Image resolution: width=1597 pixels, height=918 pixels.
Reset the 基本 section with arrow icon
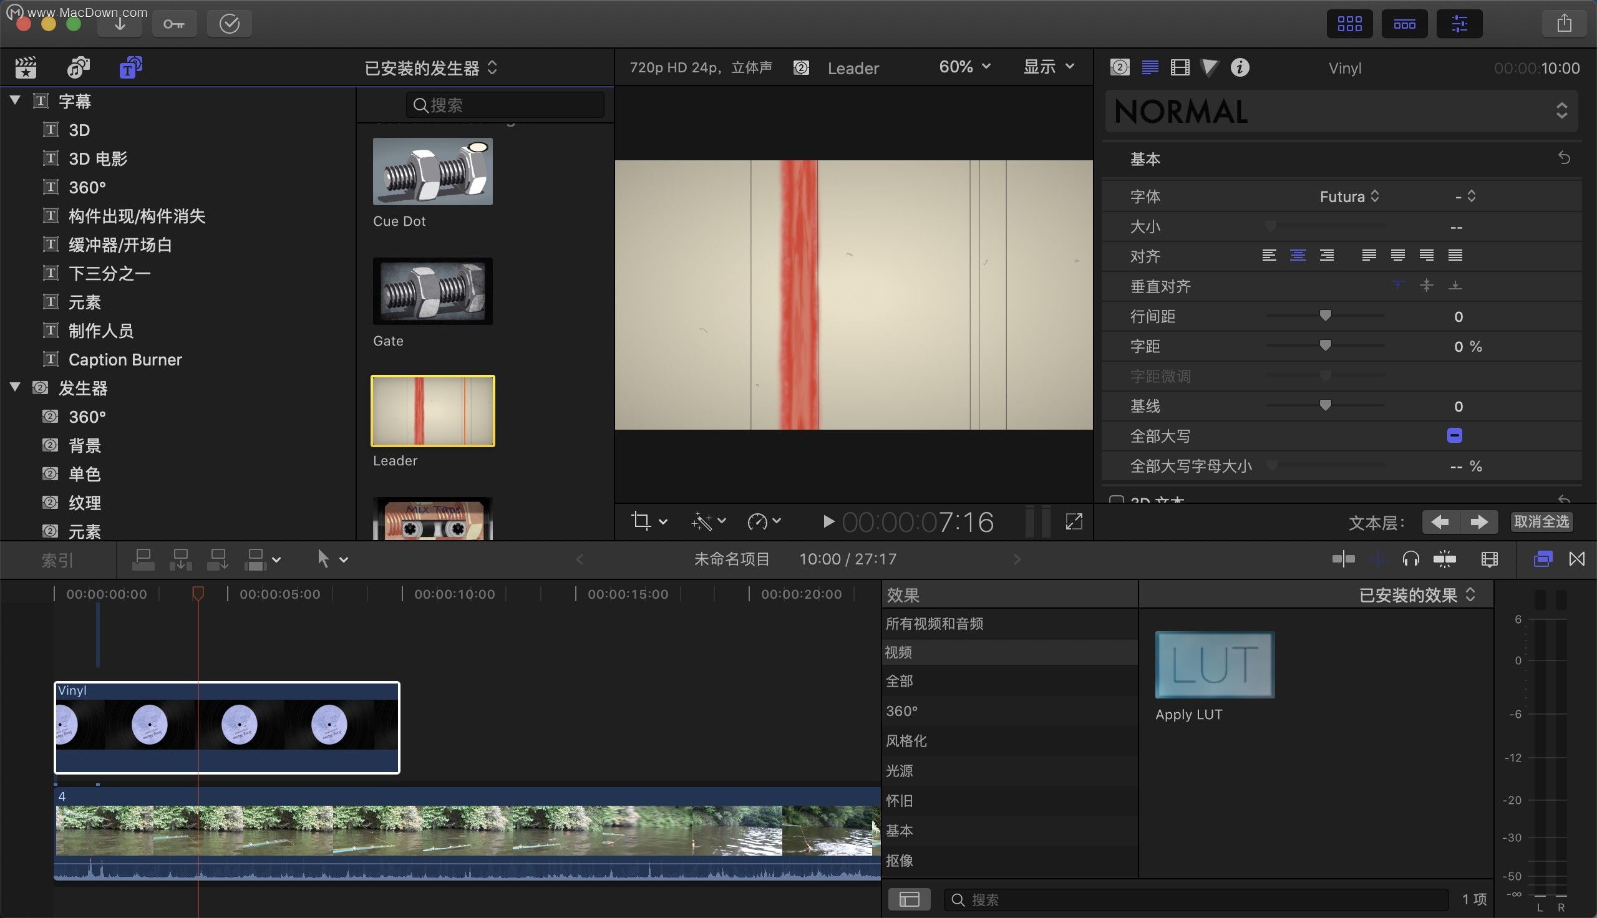pyautogui.click(x=1564, y=158)
